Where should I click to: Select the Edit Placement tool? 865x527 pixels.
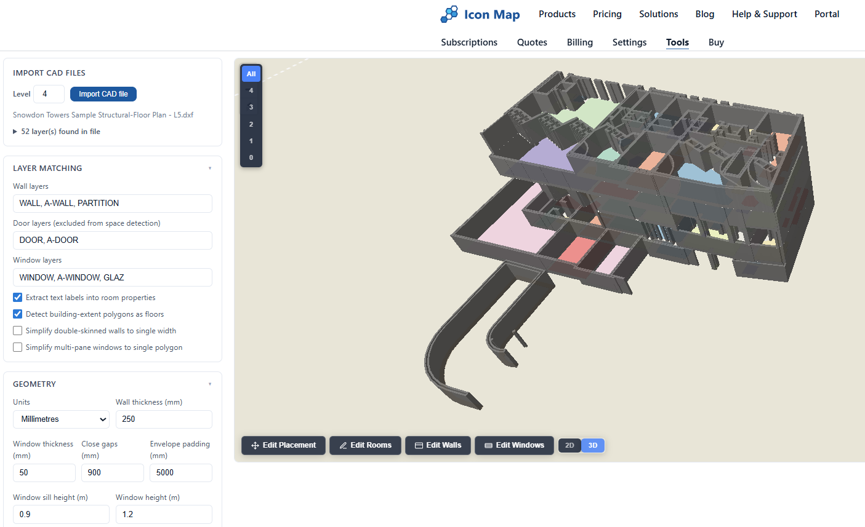tap(283, 445)
